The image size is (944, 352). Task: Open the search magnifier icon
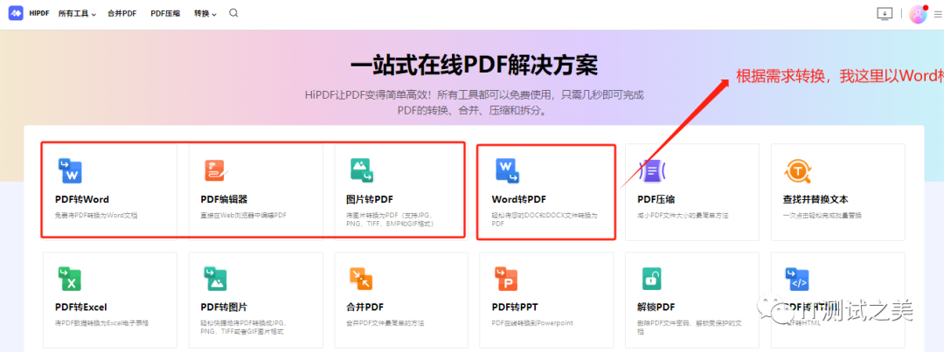pyautogui.click(x=233, y=13)
